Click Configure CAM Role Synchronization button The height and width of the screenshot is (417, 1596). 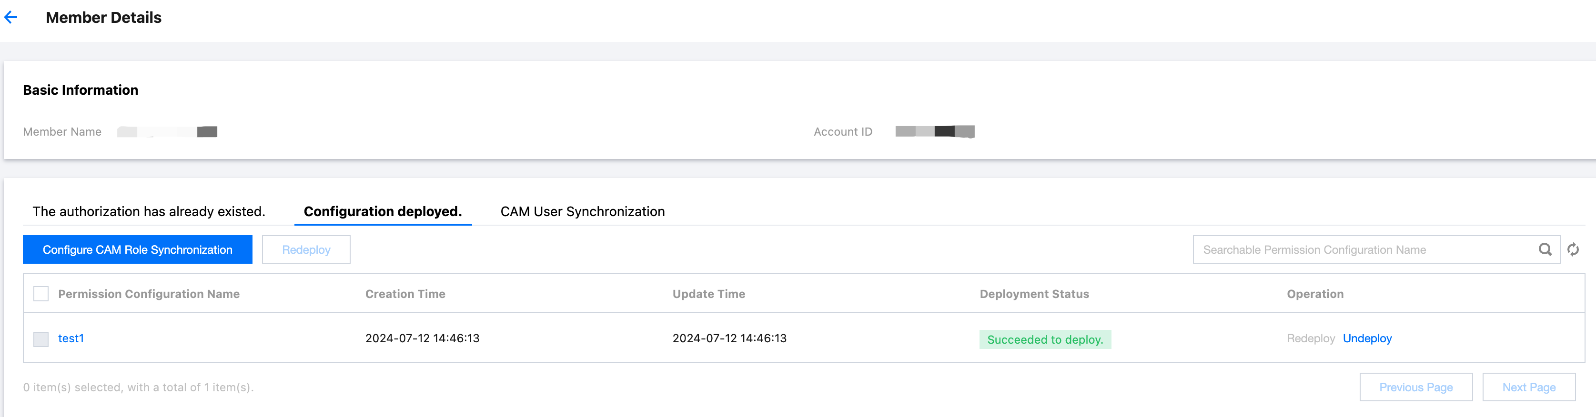coord(138,249)
